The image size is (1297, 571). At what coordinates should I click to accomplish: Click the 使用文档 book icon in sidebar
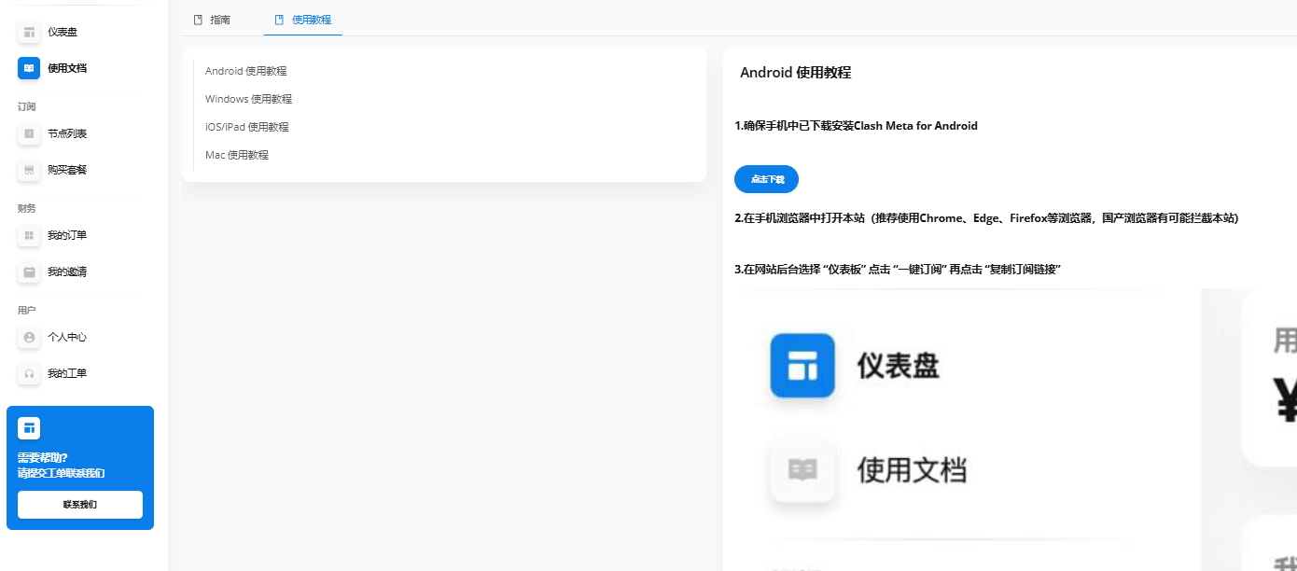[x=29, y=68]
